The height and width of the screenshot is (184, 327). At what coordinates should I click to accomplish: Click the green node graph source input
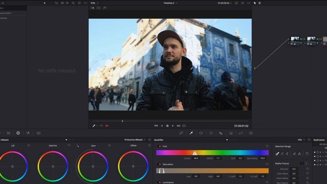pos(254,68)
